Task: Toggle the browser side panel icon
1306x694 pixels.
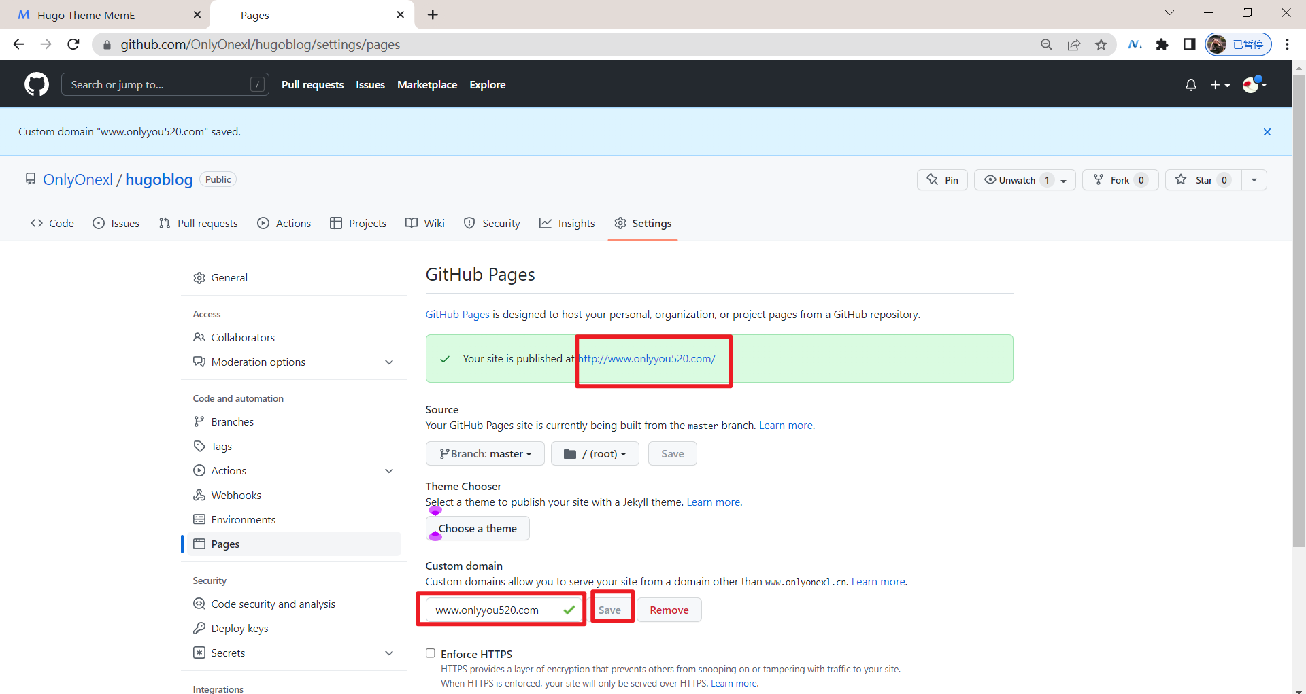Action: point(1189,45)
